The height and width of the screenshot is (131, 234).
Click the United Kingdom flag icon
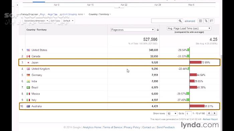point(28,69)
